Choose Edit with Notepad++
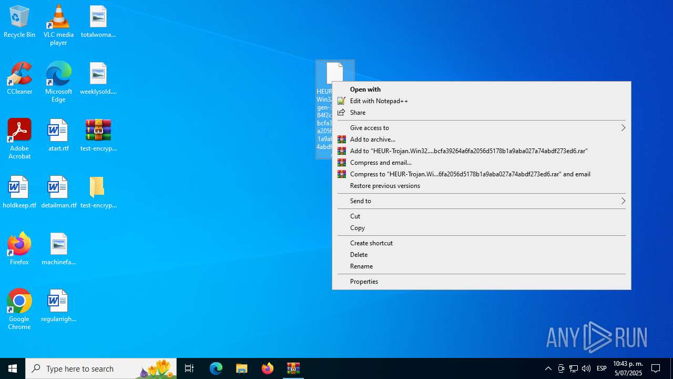The height and width of the screenshot is (379, 673). (x=482, y=101)
